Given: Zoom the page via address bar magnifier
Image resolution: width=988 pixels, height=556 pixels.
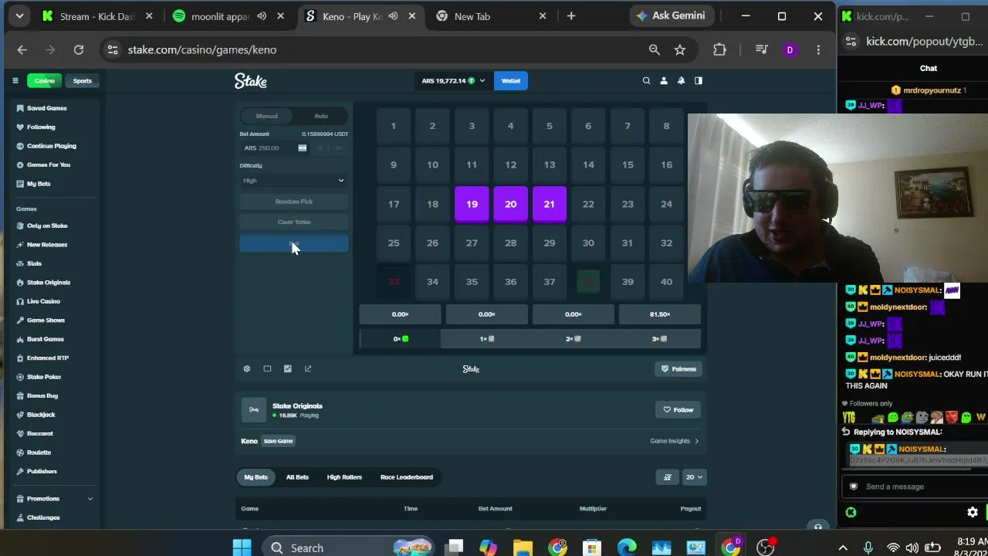Looking at the screenshot, I should click(655, 49).
